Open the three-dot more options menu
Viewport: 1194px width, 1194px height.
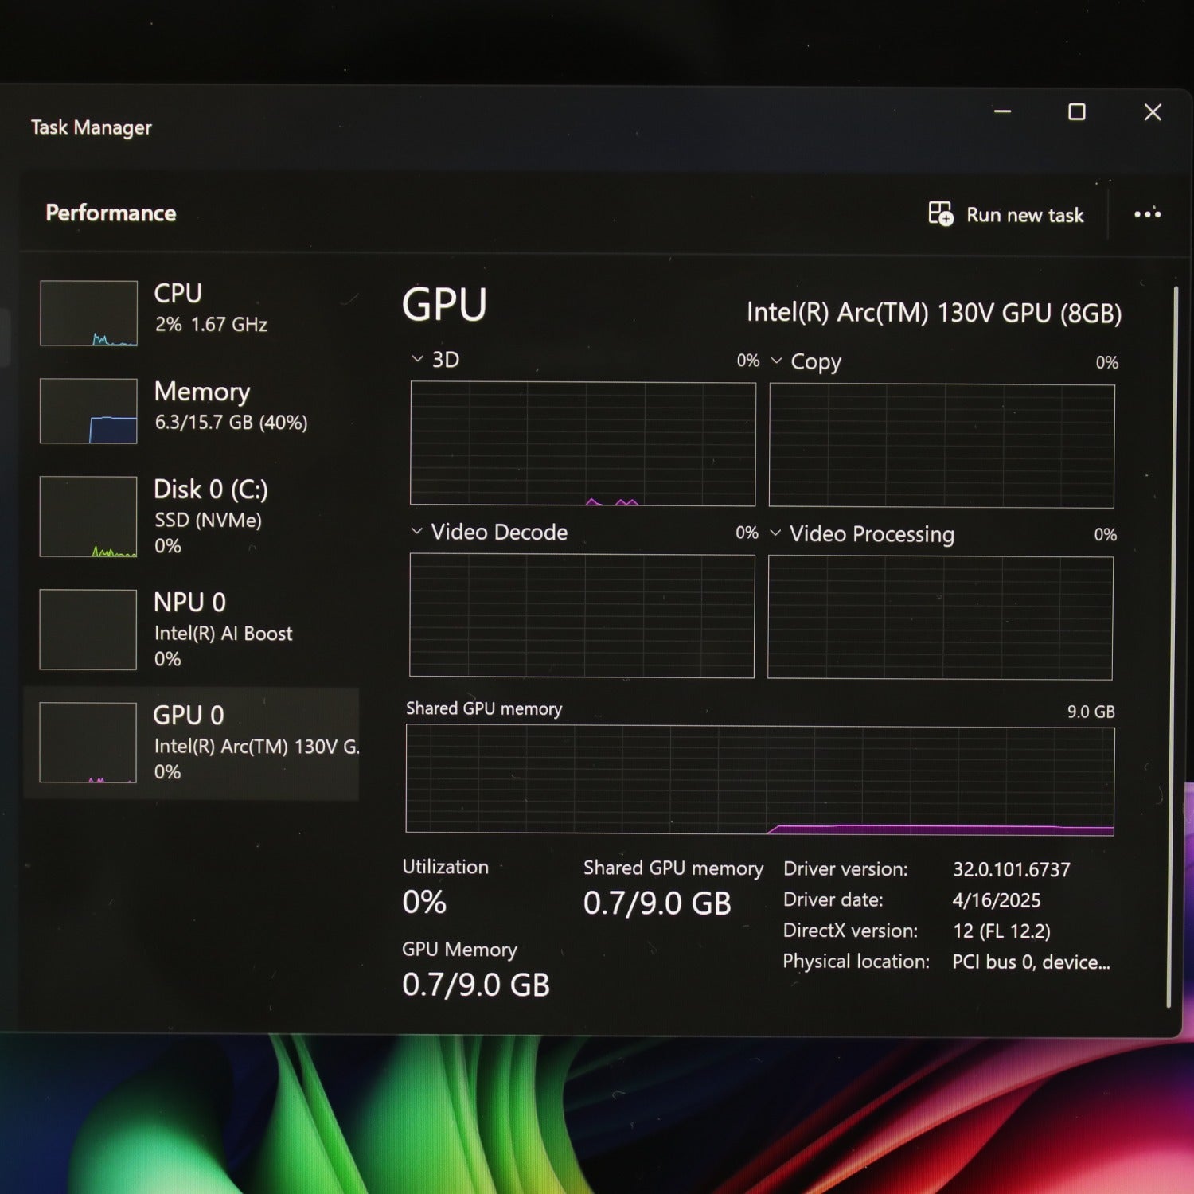point(1147,213)
